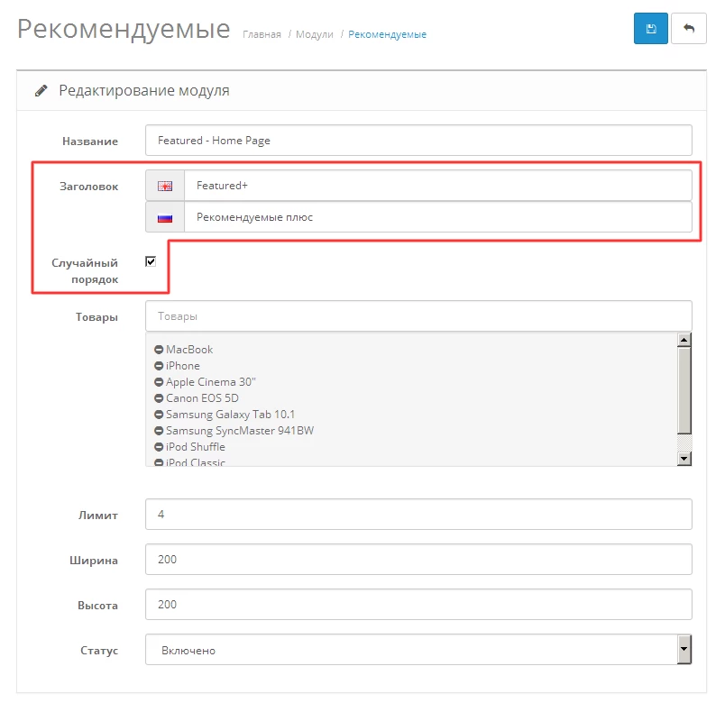
Task: Click the blue save icon button
Action: (650, 29)
